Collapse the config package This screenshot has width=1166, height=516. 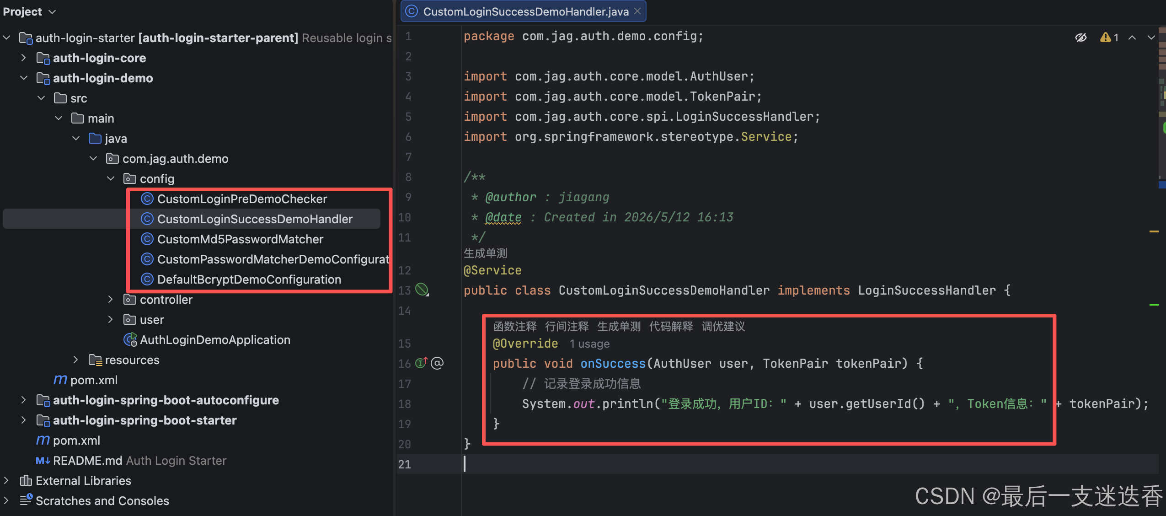point(111,178)
